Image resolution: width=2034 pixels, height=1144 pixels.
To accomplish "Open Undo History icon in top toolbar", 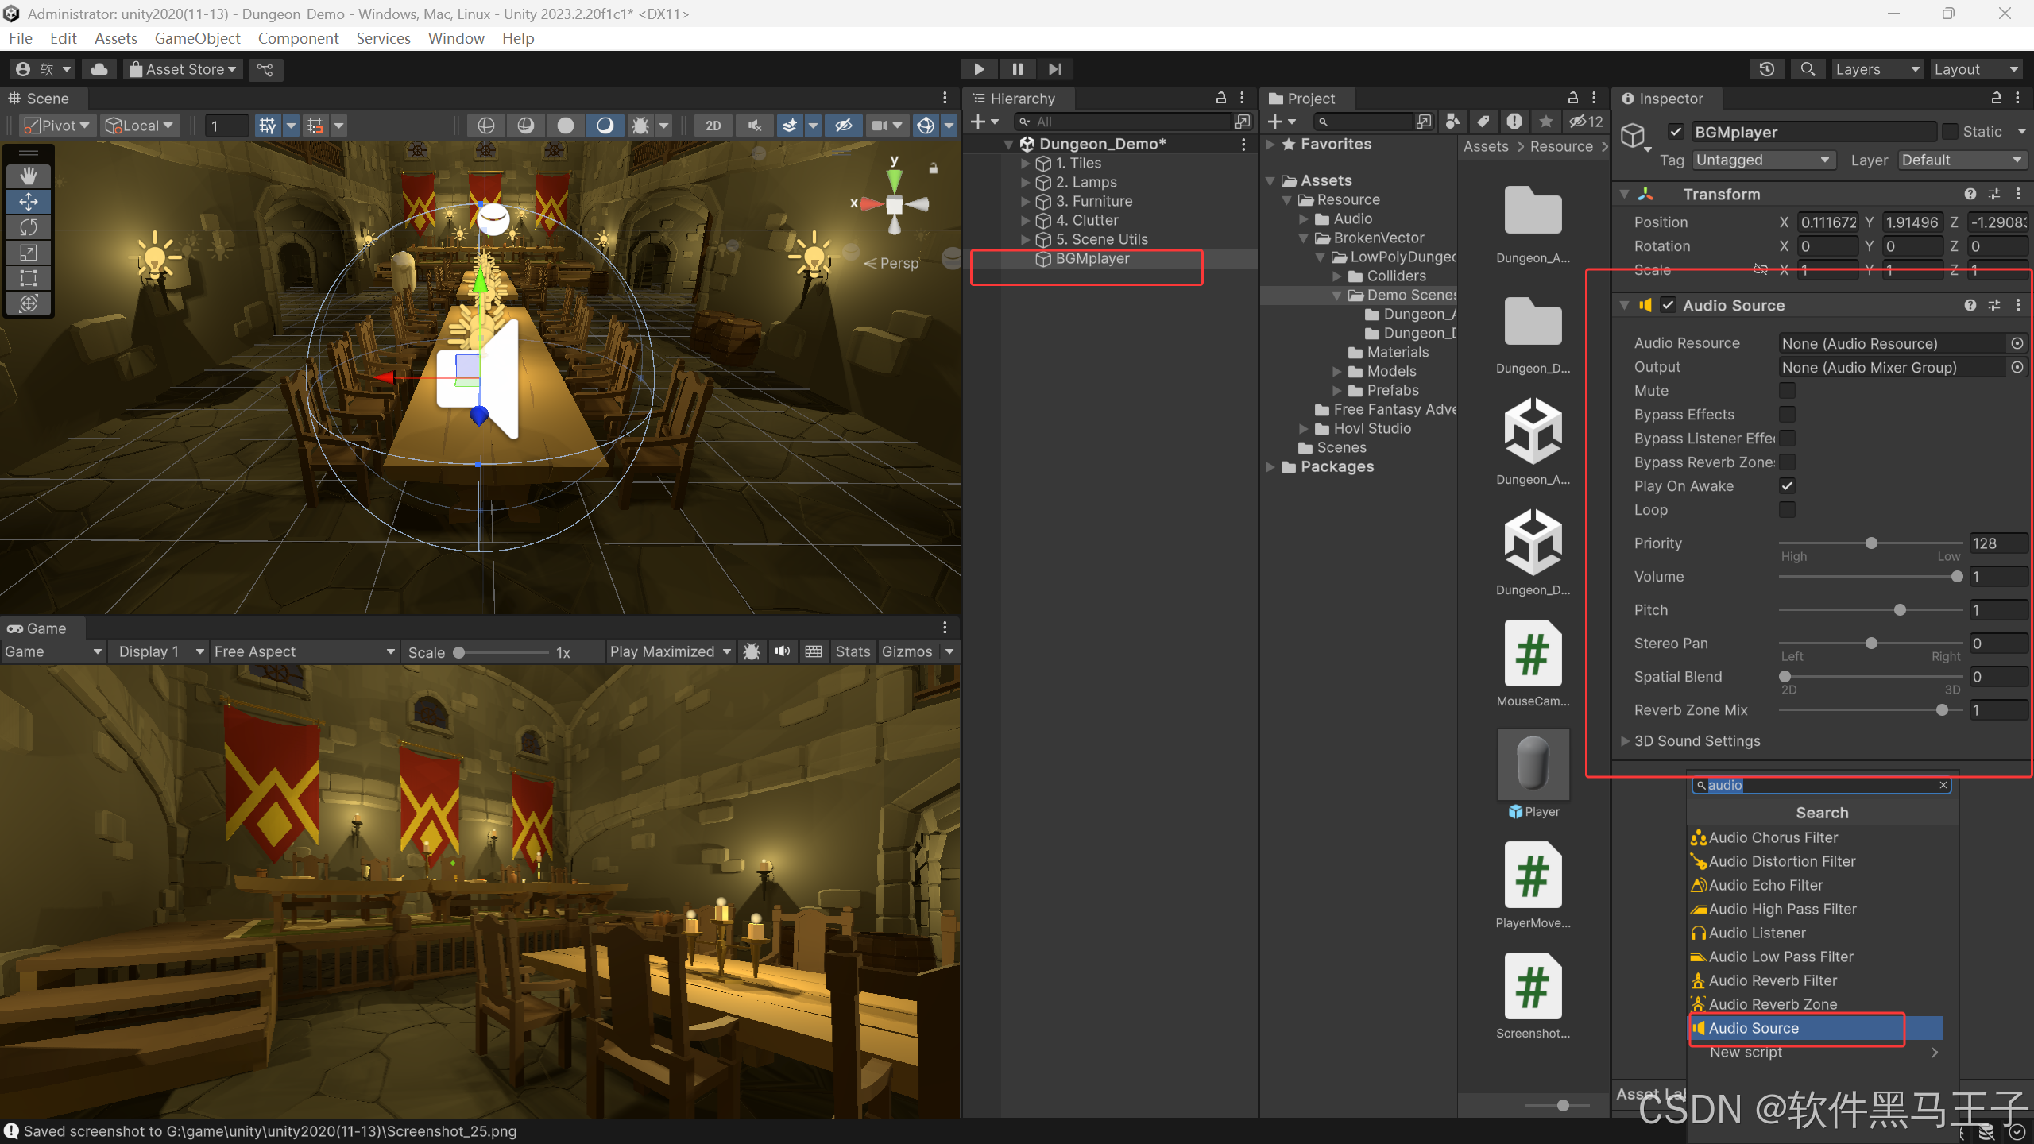I will coord(1766,69).
